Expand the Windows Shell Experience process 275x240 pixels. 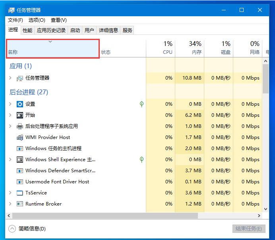10,160
